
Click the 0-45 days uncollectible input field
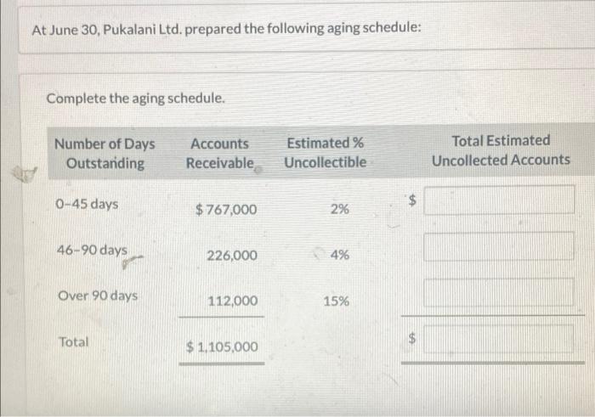pos(499,201)
